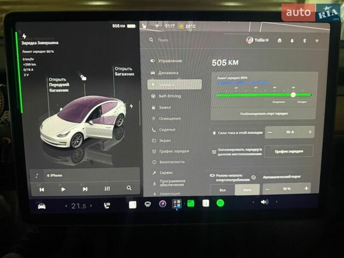Raise volume with right arrow
The image size is (344, 258).
[x=276, y=201]
